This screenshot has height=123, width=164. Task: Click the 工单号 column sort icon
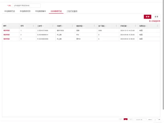click(53, 26)
